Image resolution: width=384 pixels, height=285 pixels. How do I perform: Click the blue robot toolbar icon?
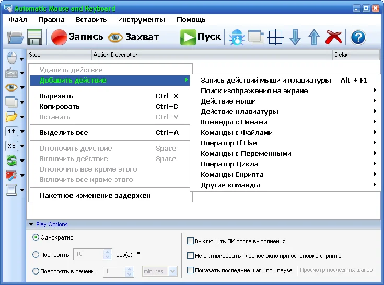click(x=237, y=37)
